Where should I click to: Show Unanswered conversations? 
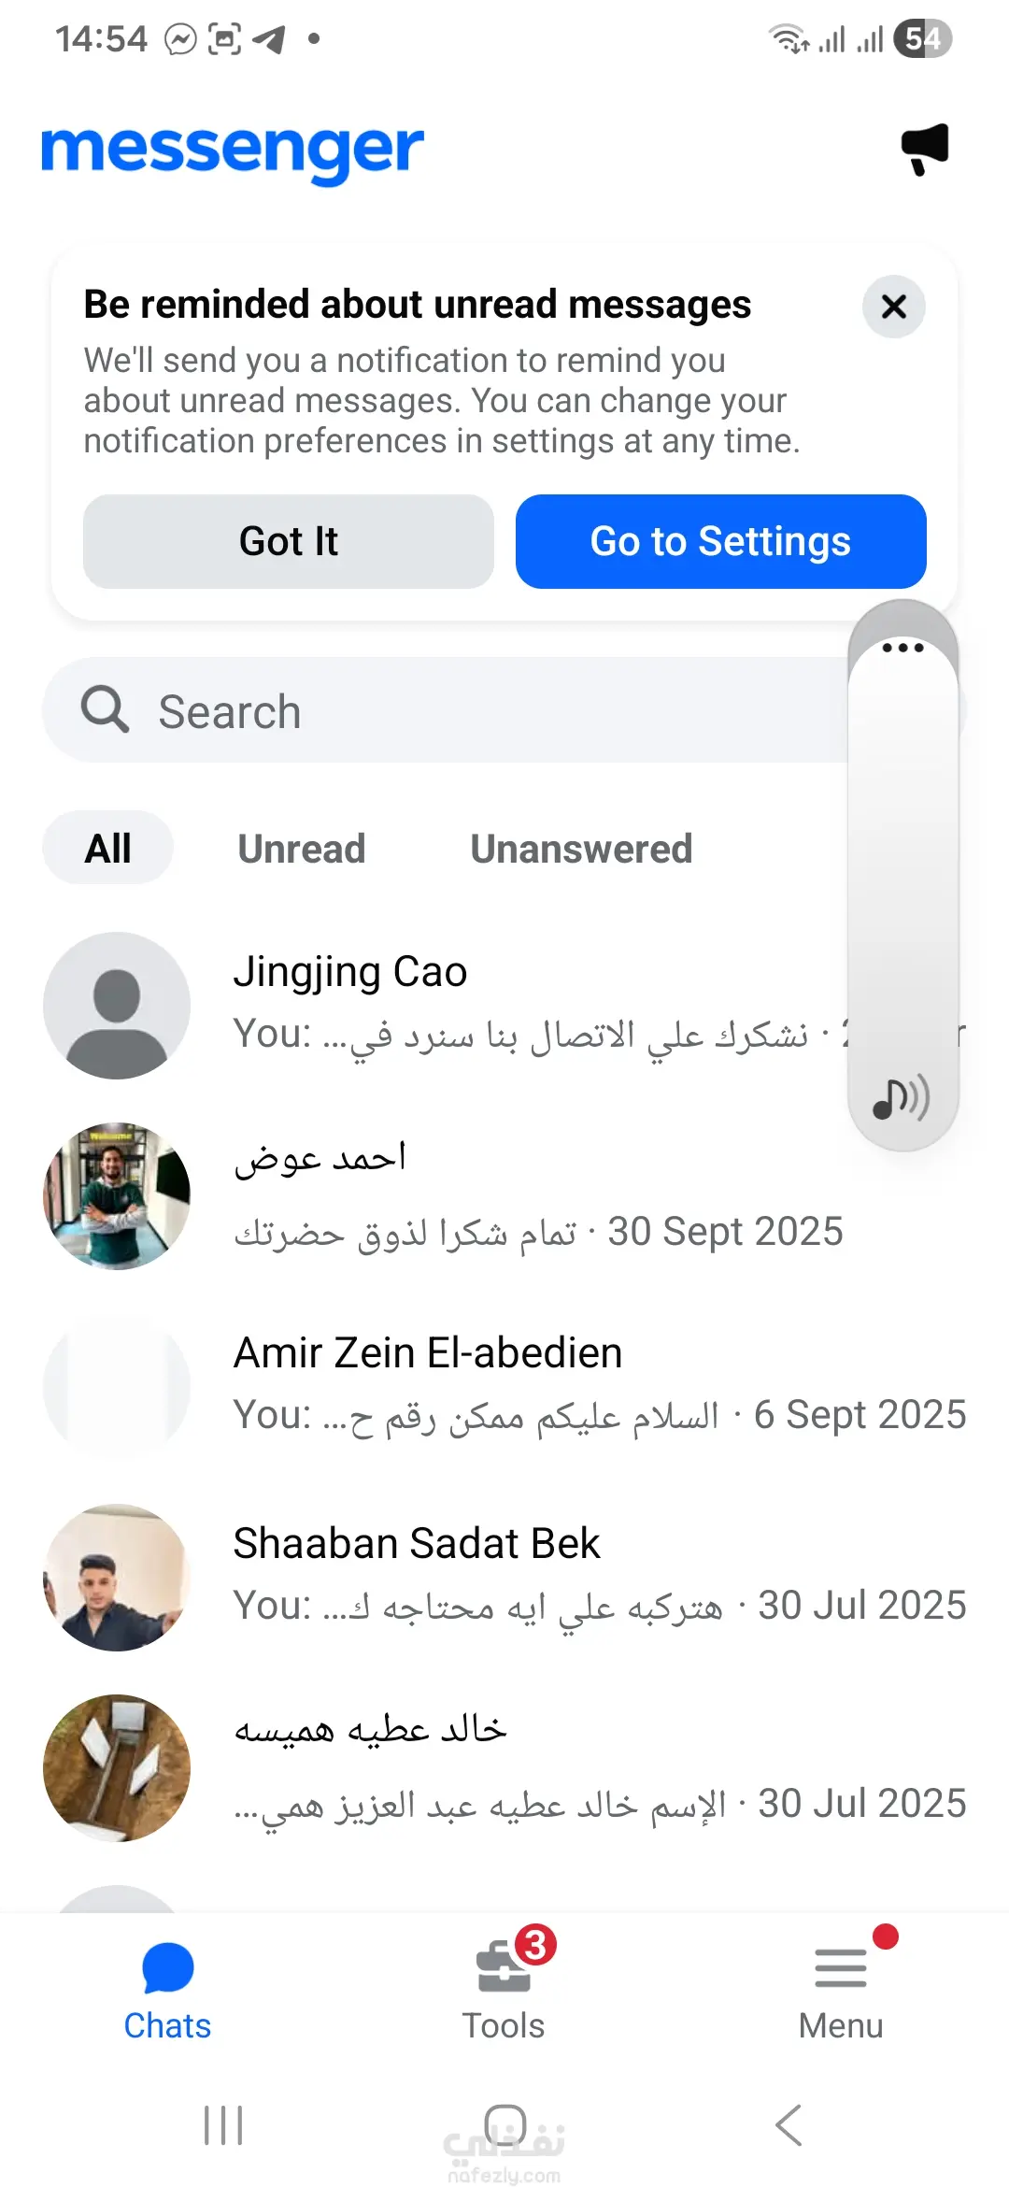click(581, 849)
